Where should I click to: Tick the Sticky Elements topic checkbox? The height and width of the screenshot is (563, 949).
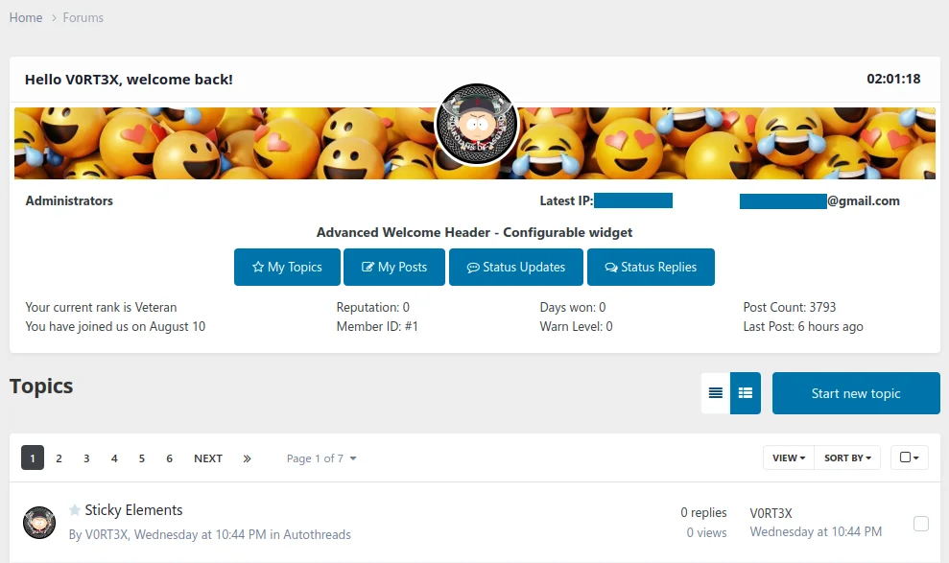click(x=921, y=524)
